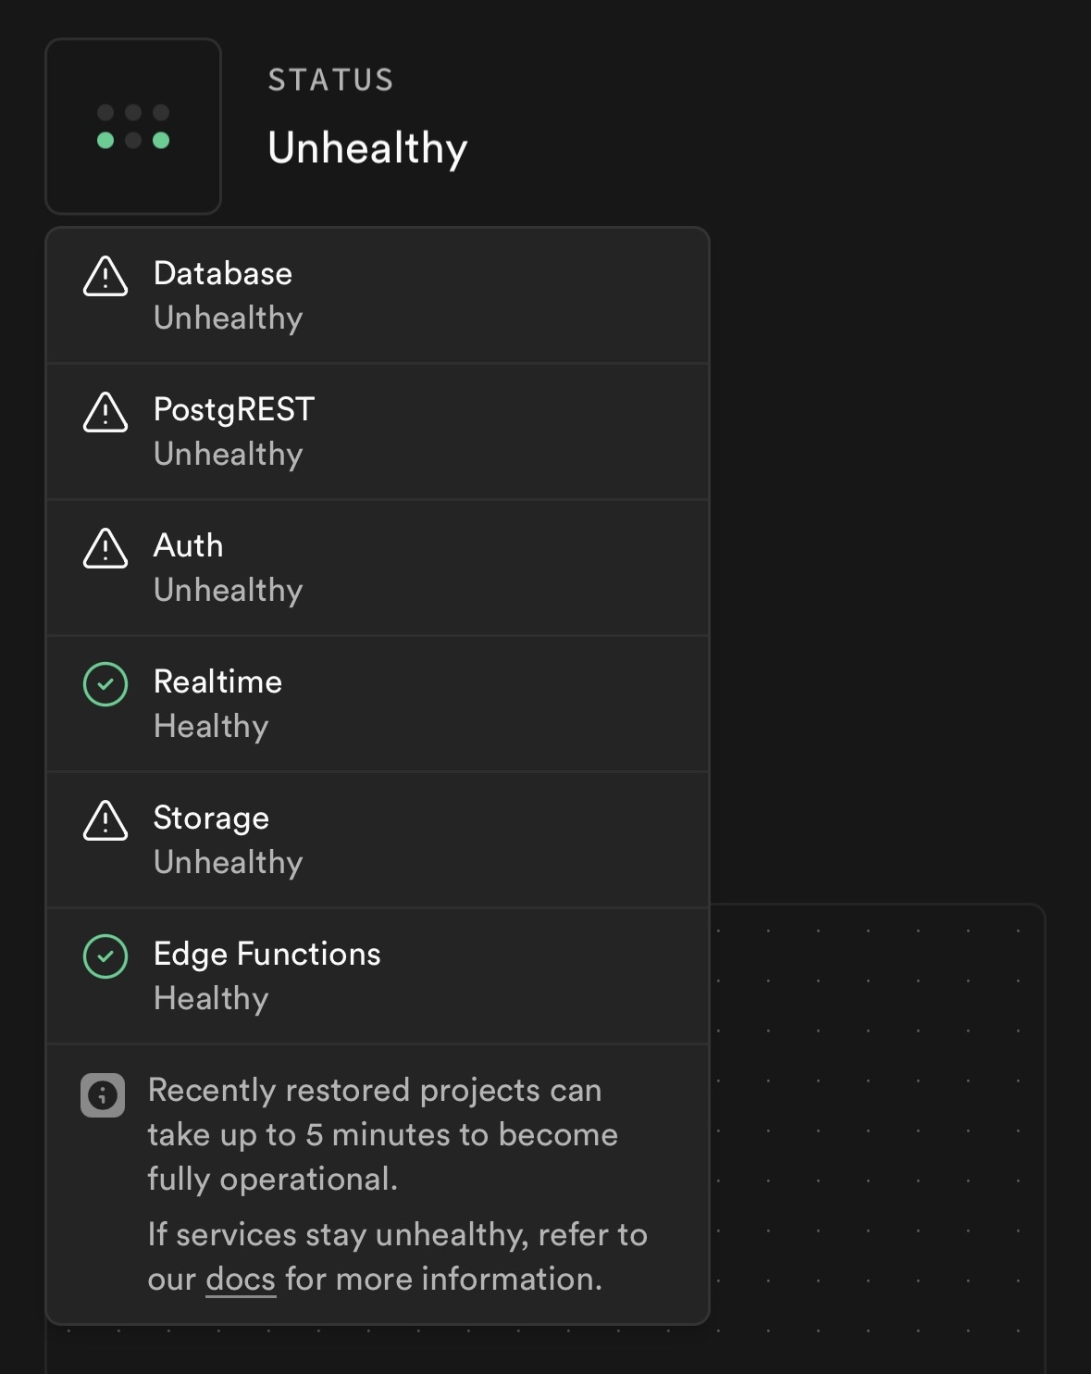Click the Realtime green checkmark icon

pyautogui.click(x=105, y=684)
